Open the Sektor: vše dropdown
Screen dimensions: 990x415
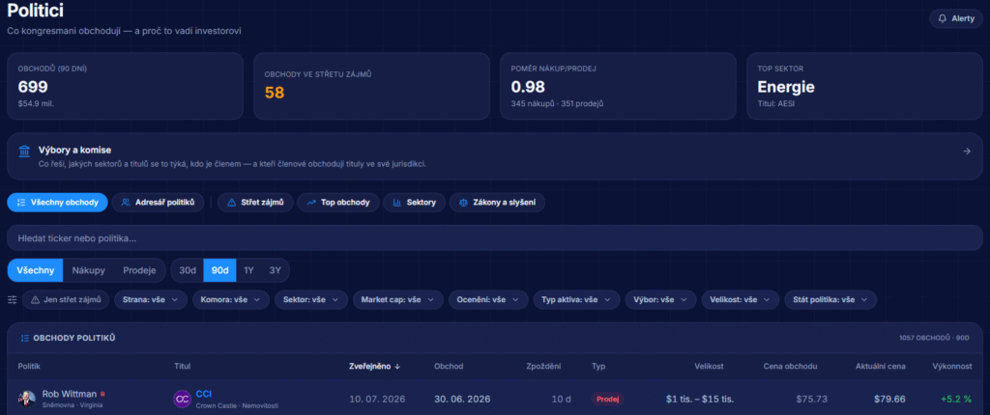tap(311, 299)
